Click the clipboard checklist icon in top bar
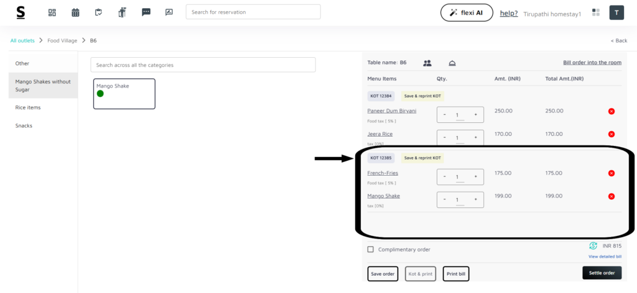This screenshot has height=293, width=637. tap(98, 12)
